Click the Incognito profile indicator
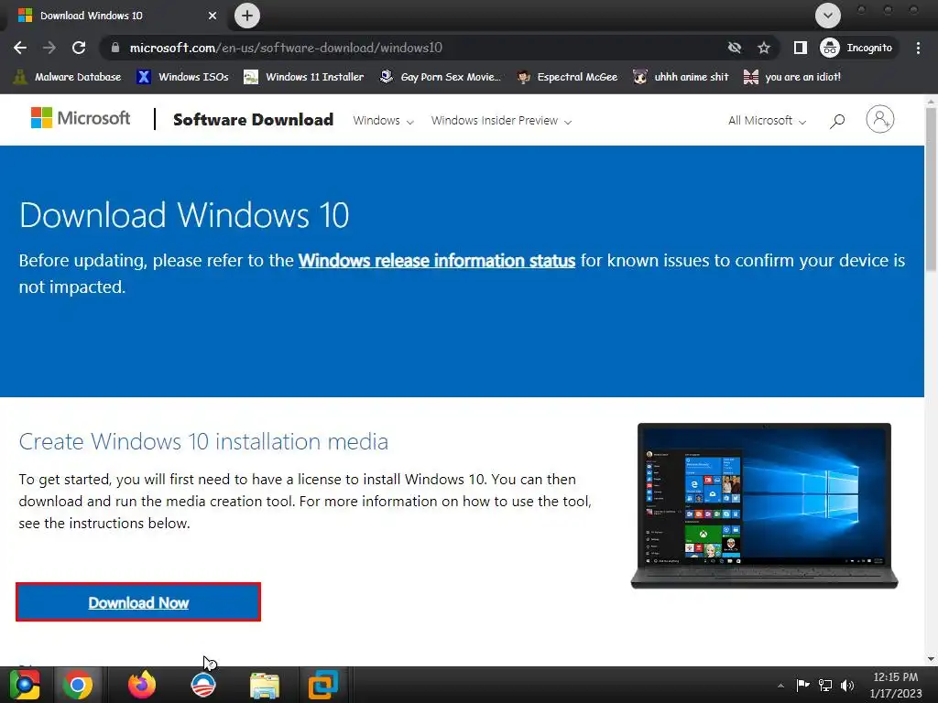The height and width of the screenshot is (703, 938). 856,48
